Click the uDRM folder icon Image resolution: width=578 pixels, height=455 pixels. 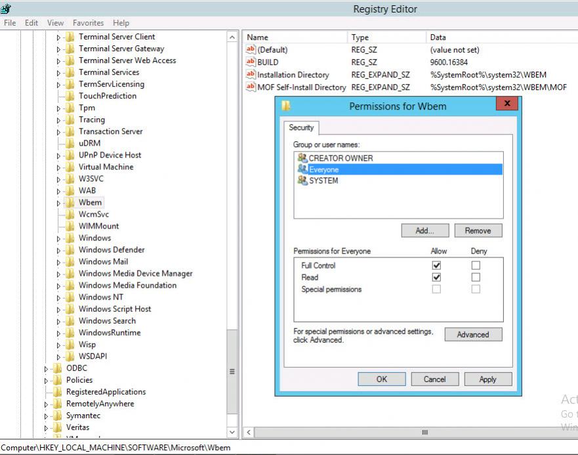pos(70,143)
